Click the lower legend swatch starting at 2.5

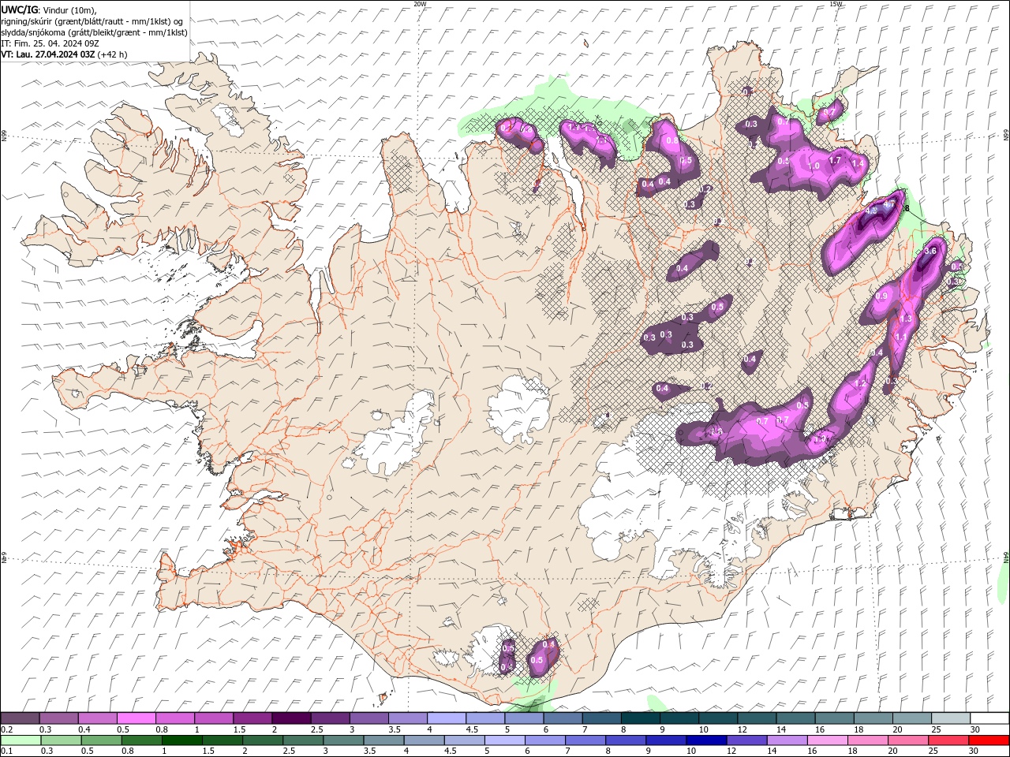pyautogui.click(x=303, y=740)
